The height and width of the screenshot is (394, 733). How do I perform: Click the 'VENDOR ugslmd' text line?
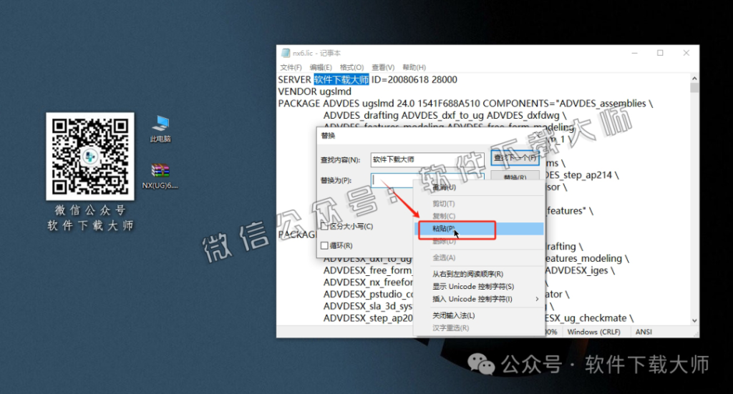(315, 92)
